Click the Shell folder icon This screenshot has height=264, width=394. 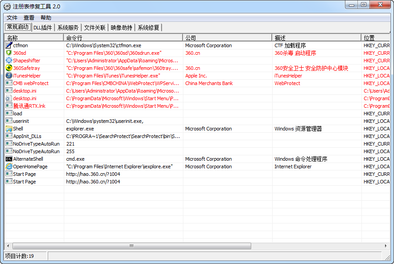pyautogui.click(x=9, y=129)
